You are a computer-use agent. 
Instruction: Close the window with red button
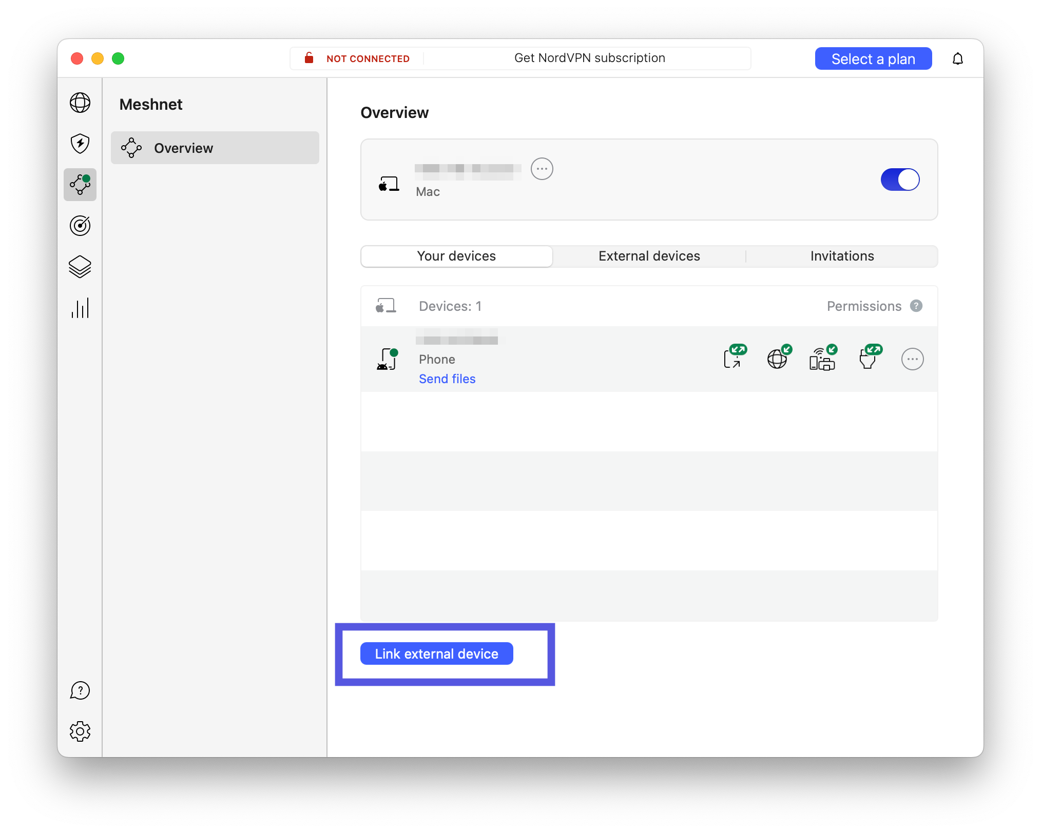[x=77, y=58]
